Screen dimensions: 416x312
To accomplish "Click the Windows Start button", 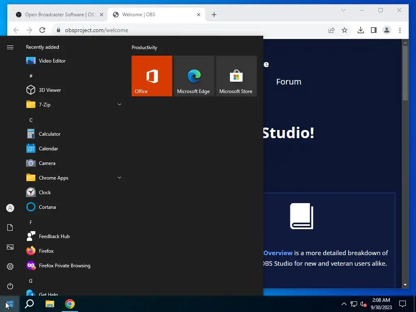I will click(10, 304).
